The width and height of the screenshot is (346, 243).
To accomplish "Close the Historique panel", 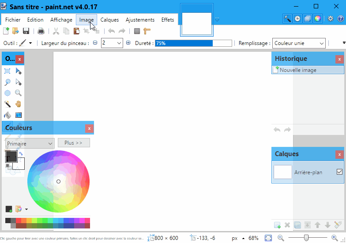I will (339, 59).
